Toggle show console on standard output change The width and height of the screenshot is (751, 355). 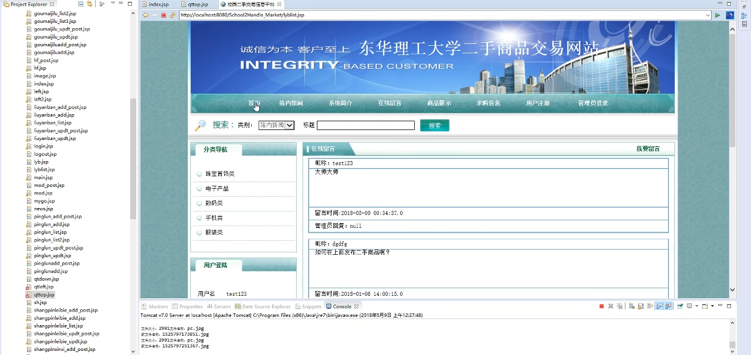tap(659, 306)
